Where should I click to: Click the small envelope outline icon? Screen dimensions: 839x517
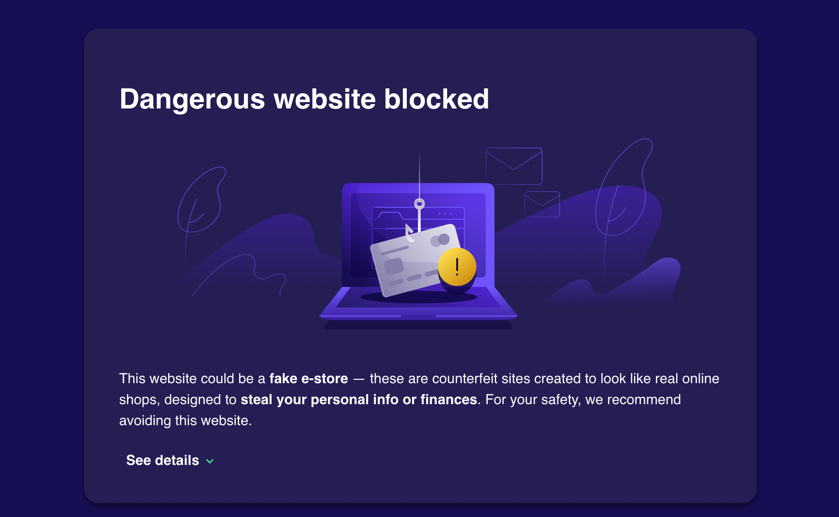click(x=542, y=204)
